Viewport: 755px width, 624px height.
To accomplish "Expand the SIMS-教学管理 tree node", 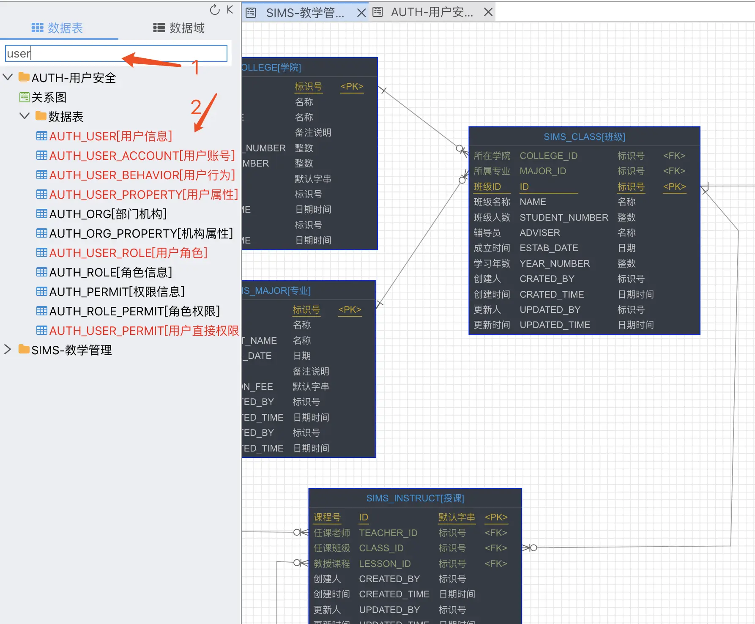I will (7, 349).
